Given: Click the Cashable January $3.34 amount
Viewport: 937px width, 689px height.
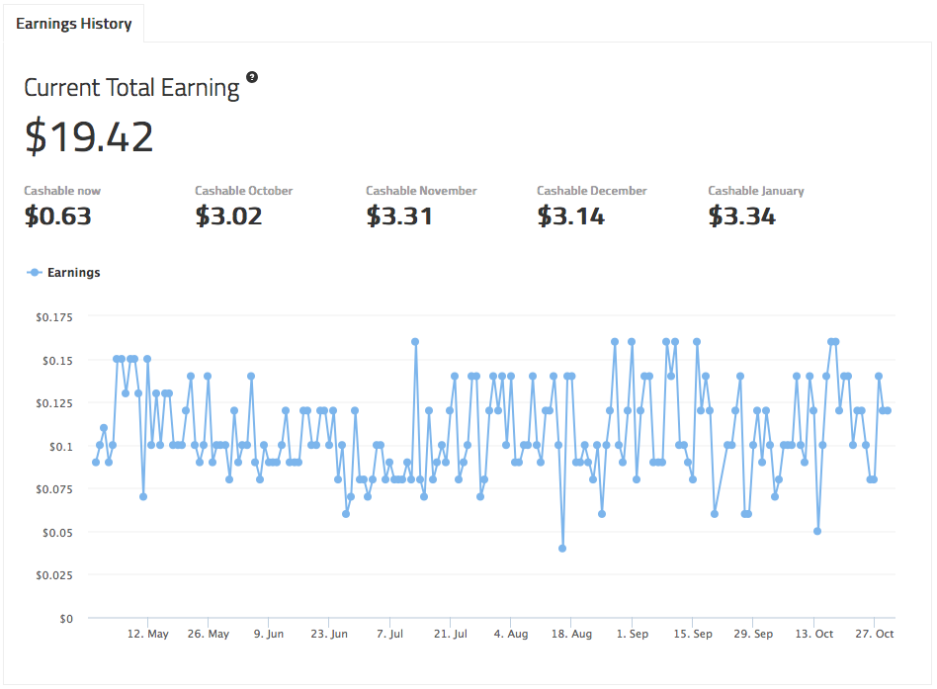Looking at the screenshot, I should [x=741, y=216].
